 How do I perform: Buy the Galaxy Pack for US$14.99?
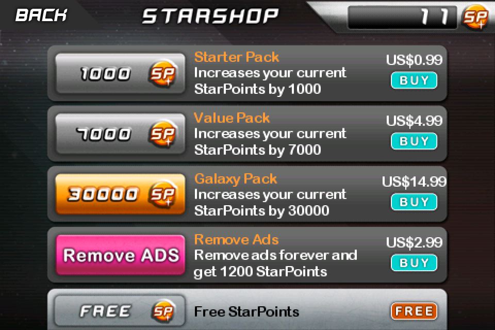(x=414, y=202)
